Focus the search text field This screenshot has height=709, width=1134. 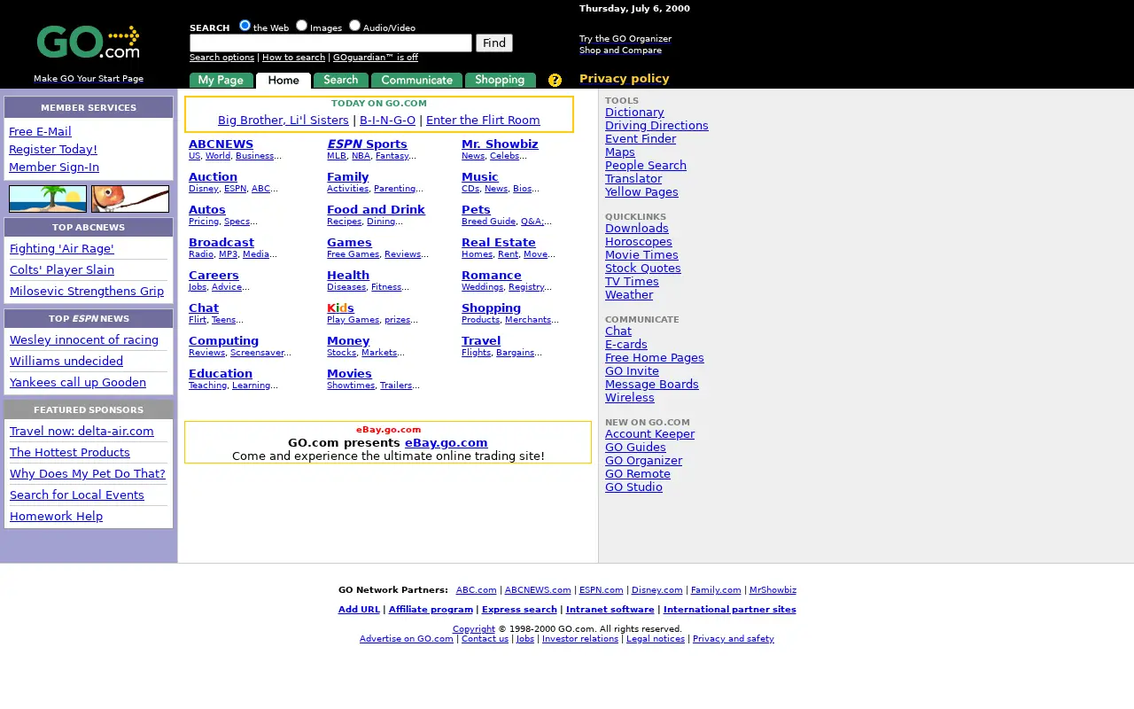point(330,43)
